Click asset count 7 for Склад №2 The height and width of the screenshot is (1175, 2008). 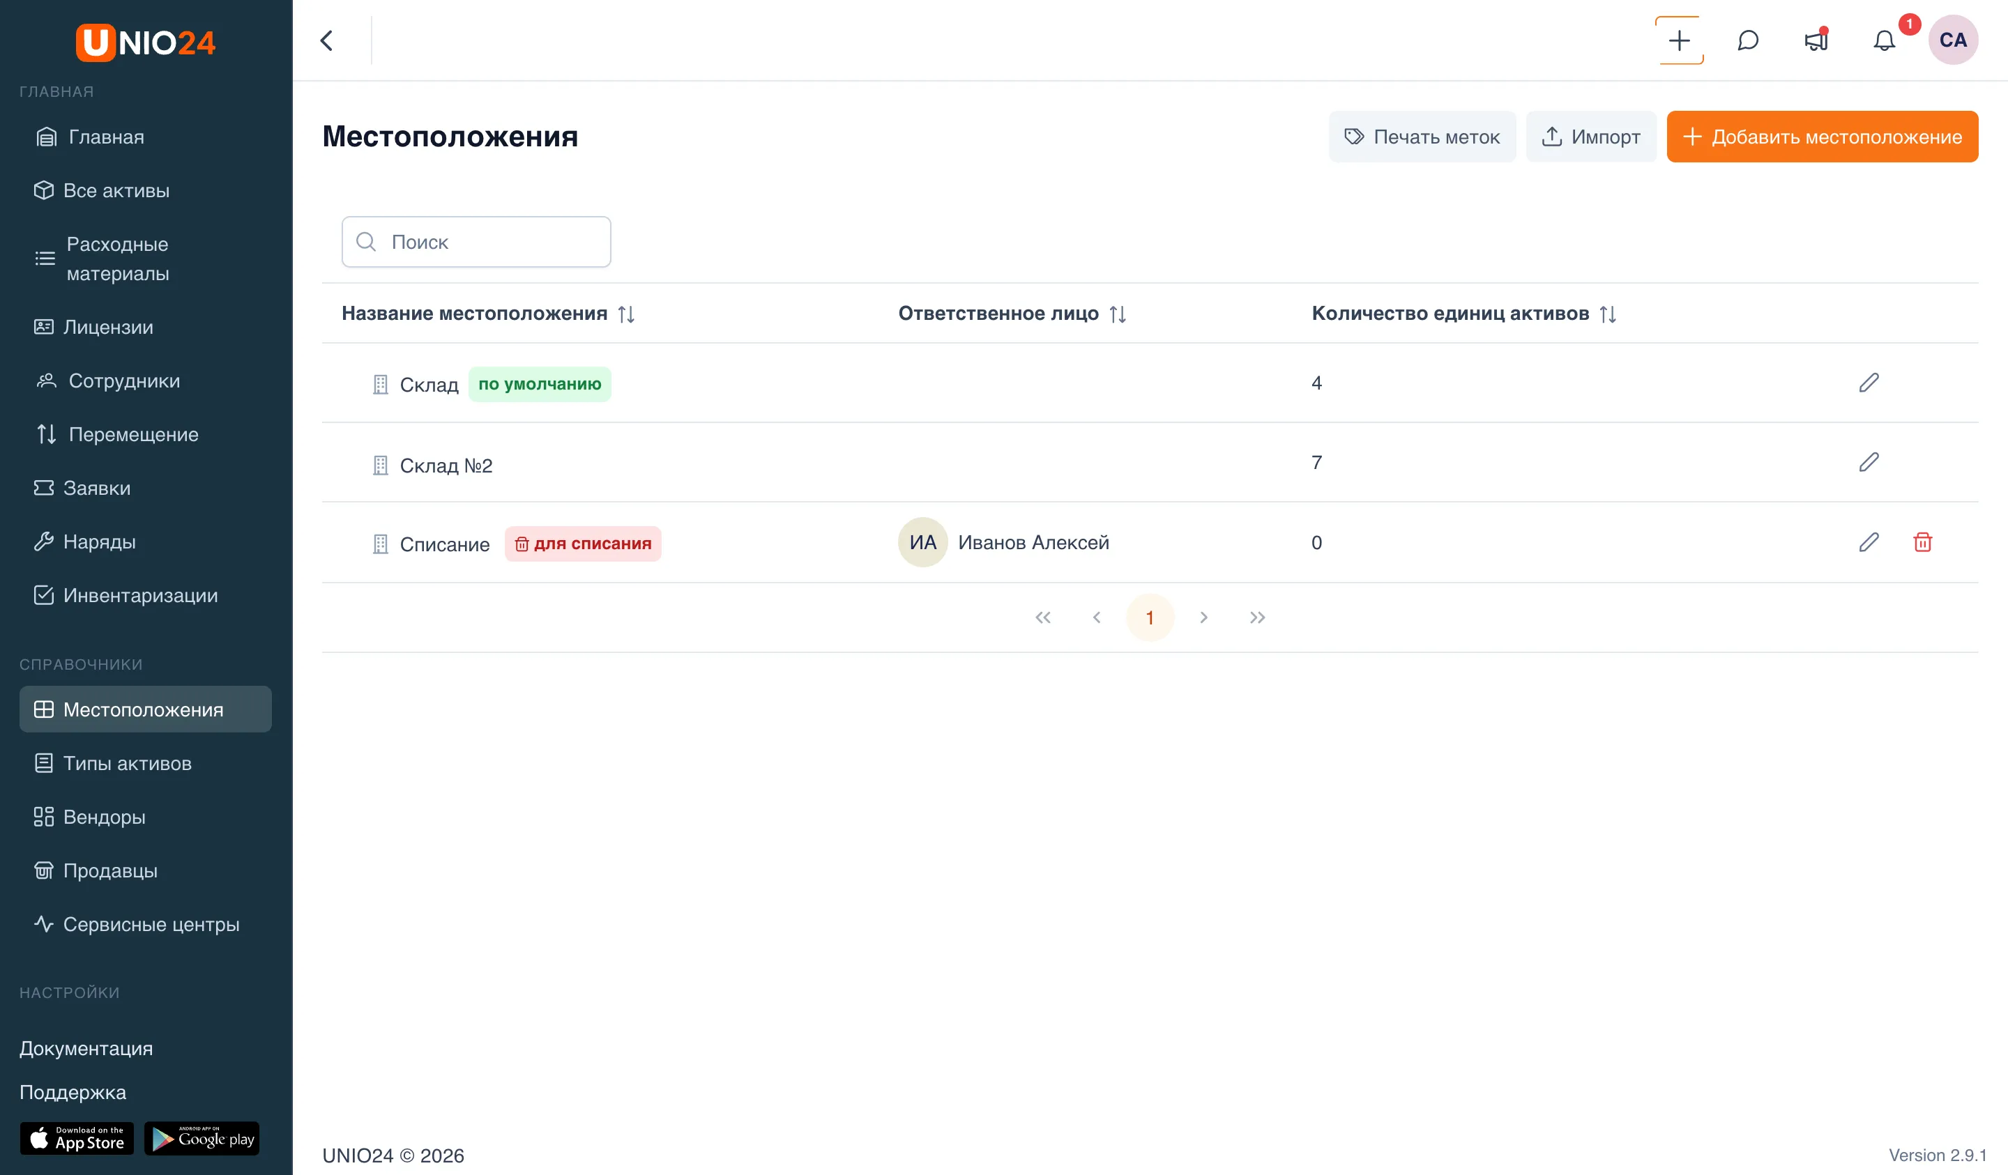click(1316, 462)
